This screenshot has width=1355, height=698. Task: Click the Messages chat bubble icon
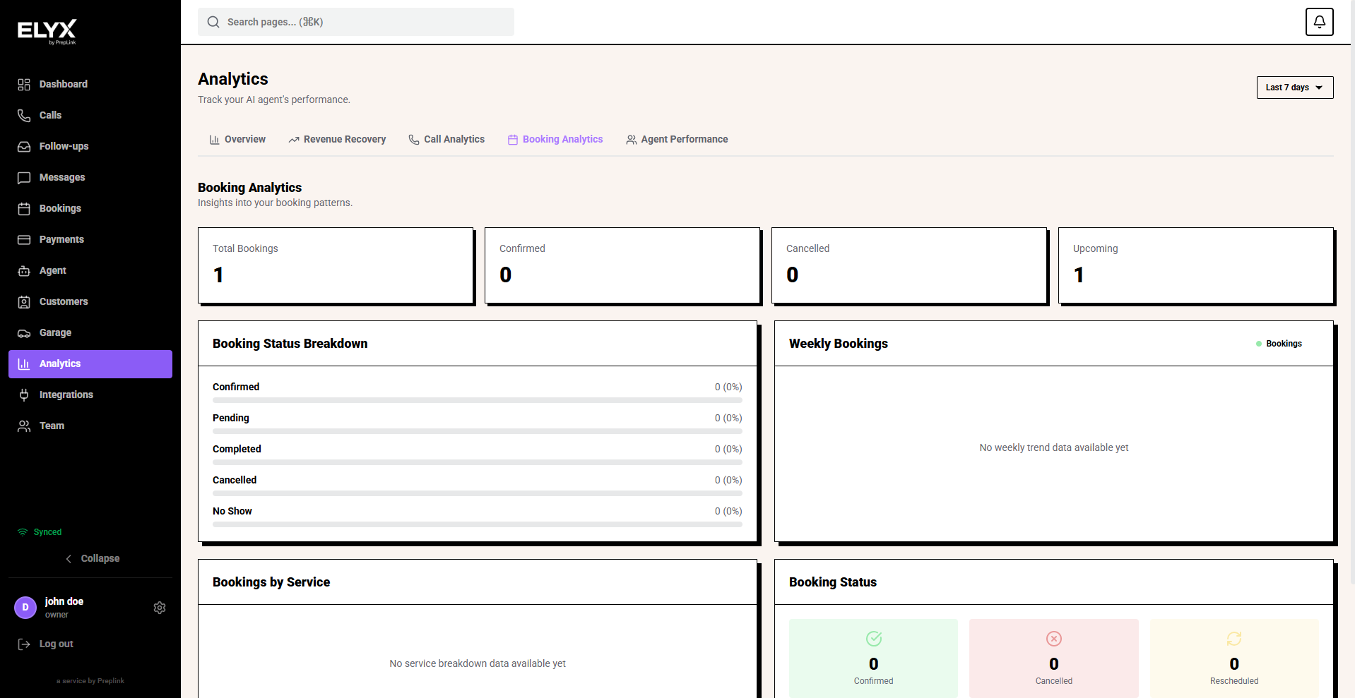[x=24, y=178]
